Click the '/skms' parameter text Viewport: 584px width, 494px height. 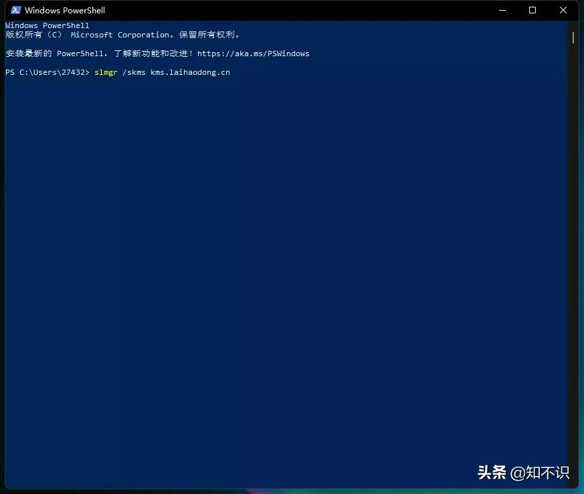pos(134,72)
